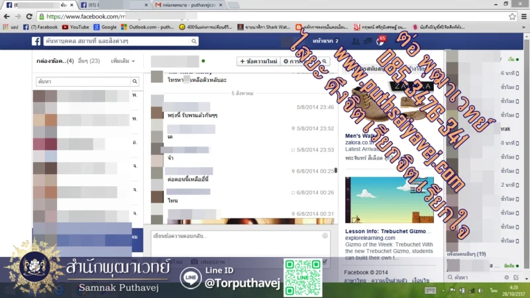
Task: Open the messages icon in the blue bar
Action: click(x=368, y=41)
